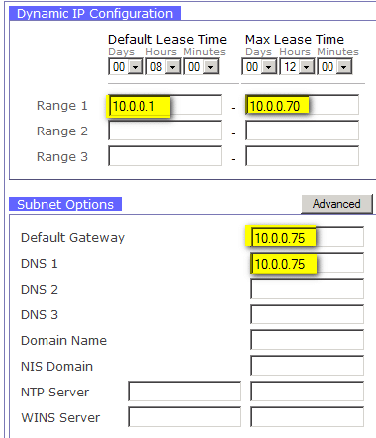Open Default Lease Time Days dropdown
This screenshot has width=376, height=438.
point(126,67)
